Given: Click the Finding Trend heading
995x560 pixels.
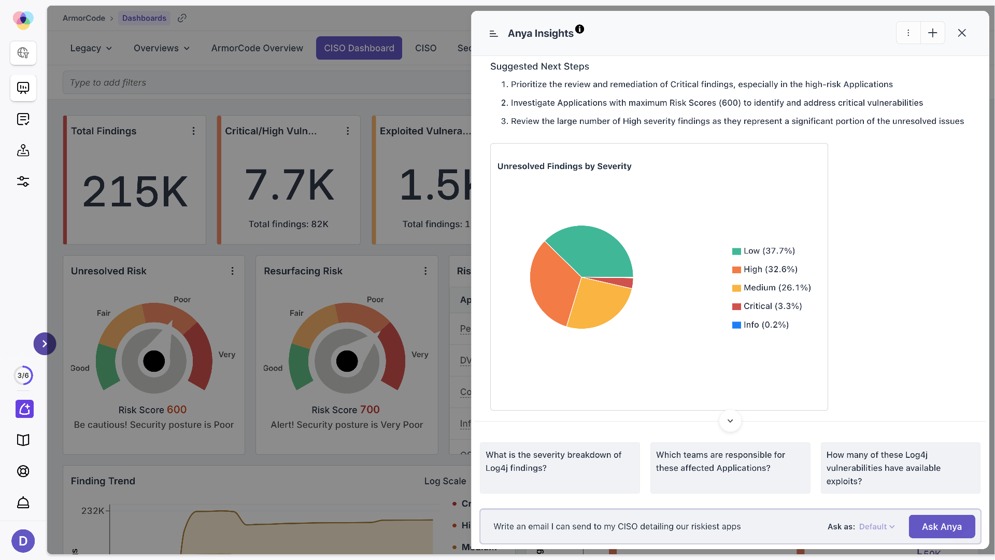Looking at the screenshot, I should (103, 481).
